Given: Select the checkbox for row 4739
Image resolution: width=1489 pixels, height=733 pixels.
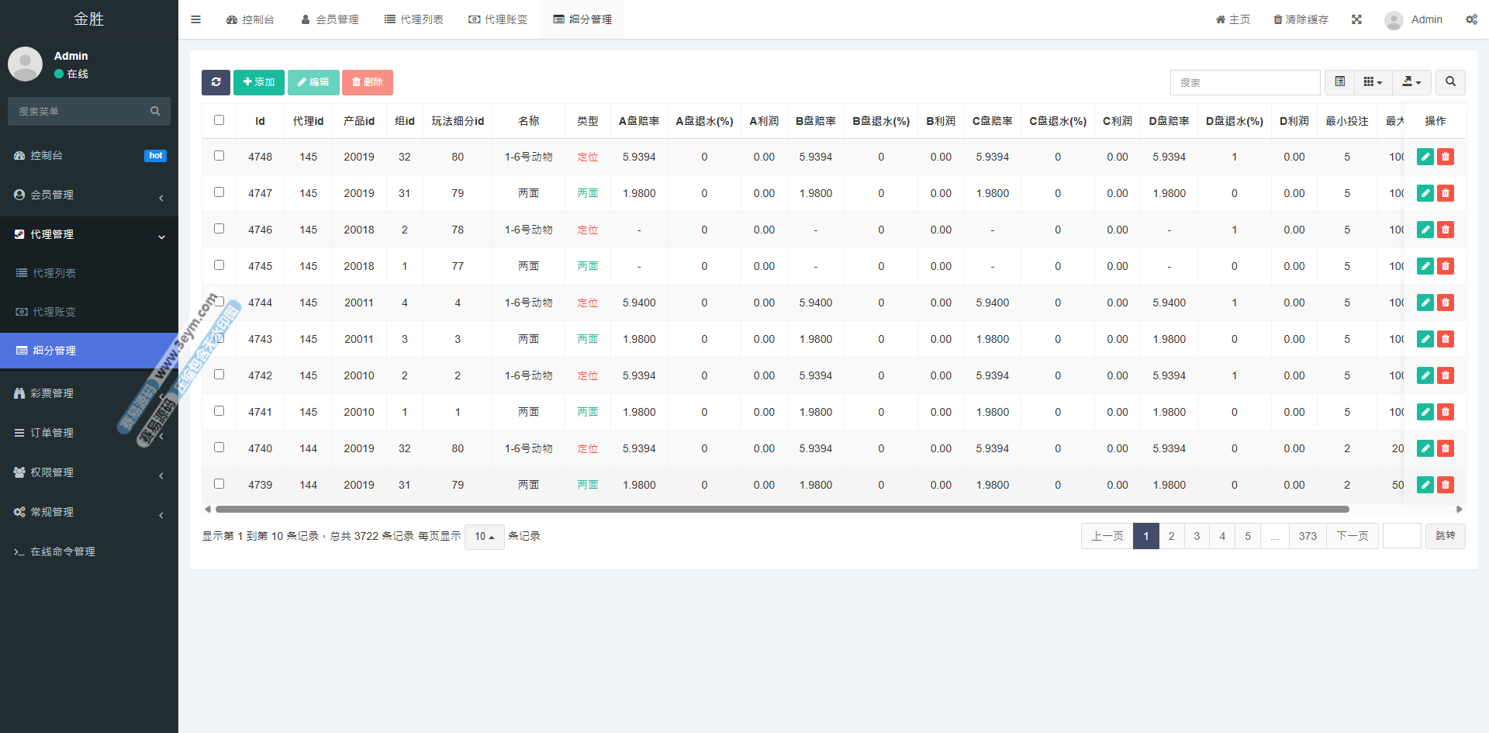Looking at the screenshot, I should (x=219, y=484).
